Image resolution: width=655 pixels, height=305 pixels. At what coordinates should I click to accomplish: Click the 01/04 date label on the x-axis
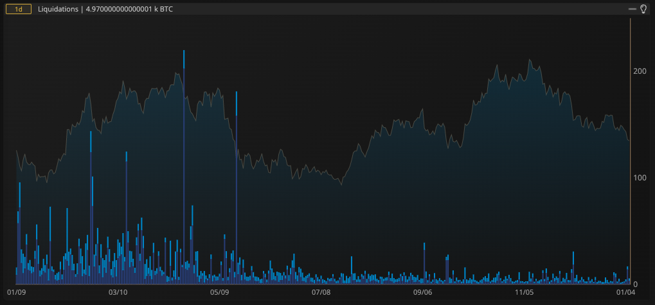pos(625,293)
